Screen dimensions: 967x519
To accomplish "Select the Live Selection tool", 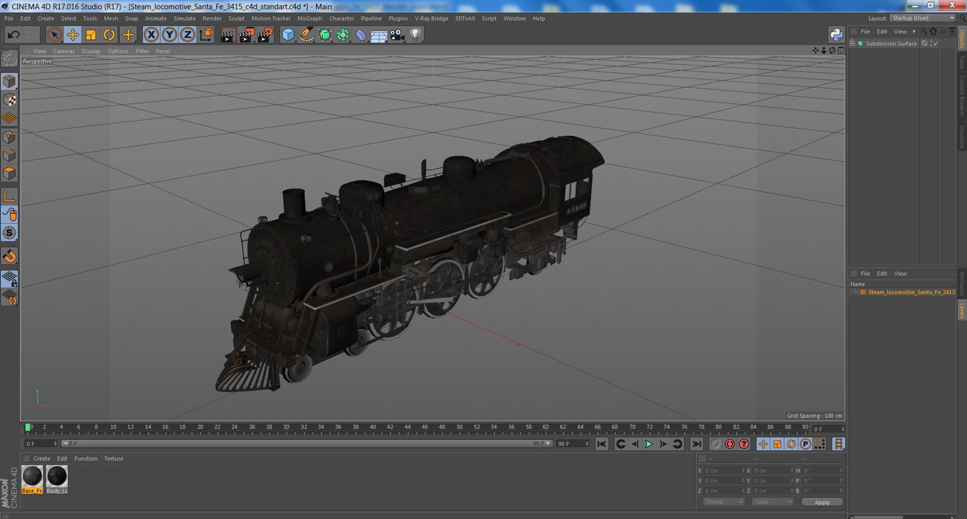I will 54,35.
